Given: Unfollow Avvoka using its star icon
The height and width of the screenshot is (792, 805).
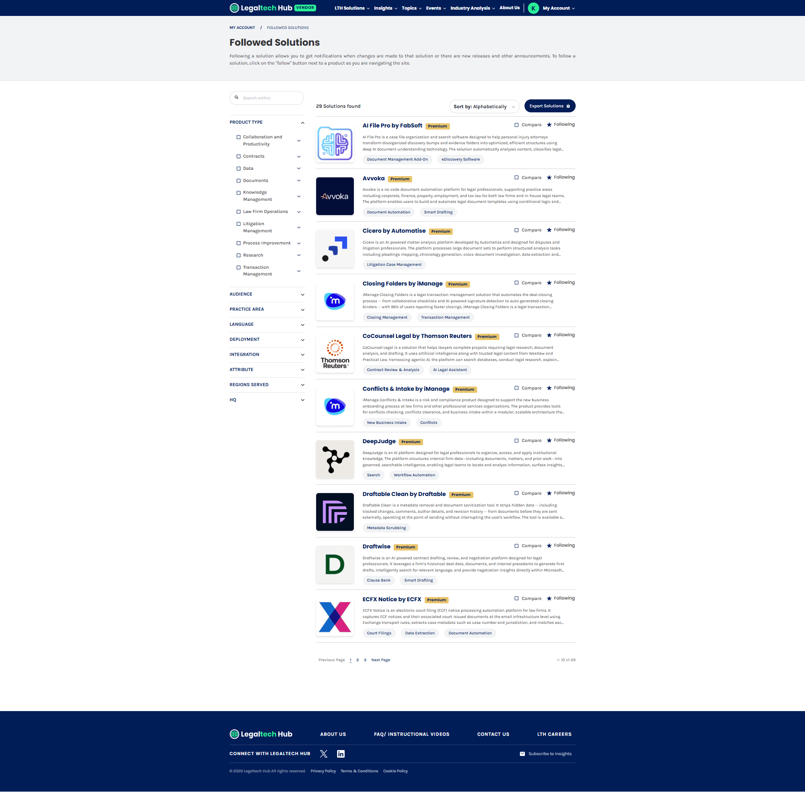Looking at the screenshot, I should 549,177.
